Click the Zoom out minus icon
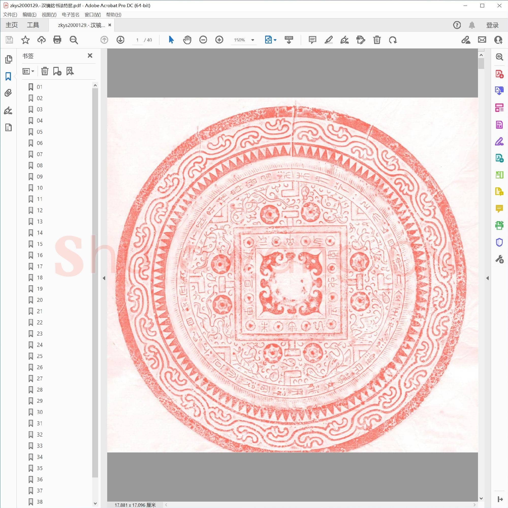Viewport: 508px width, 508px height. [x=203, y=40]
